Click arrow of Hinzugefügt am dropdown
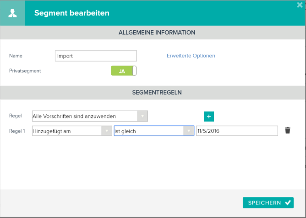The height and width of the screenshot is (218, 306). pyautogui.click(x=107, y=131)
